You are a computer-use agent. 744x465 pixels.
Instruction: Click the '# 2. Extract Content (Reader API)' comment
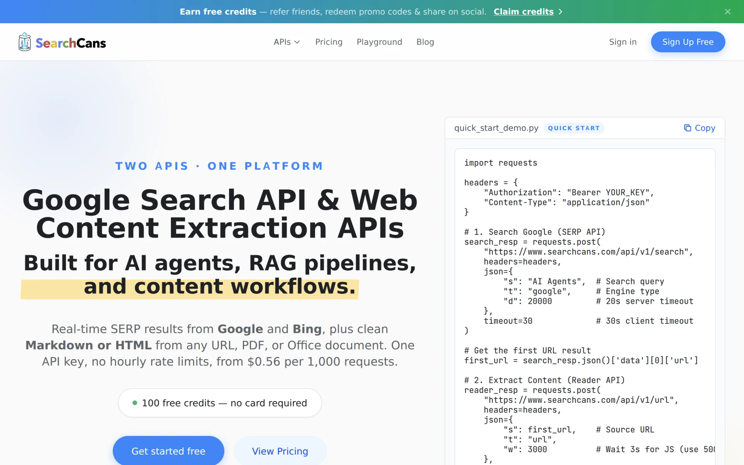coord(544,380)
